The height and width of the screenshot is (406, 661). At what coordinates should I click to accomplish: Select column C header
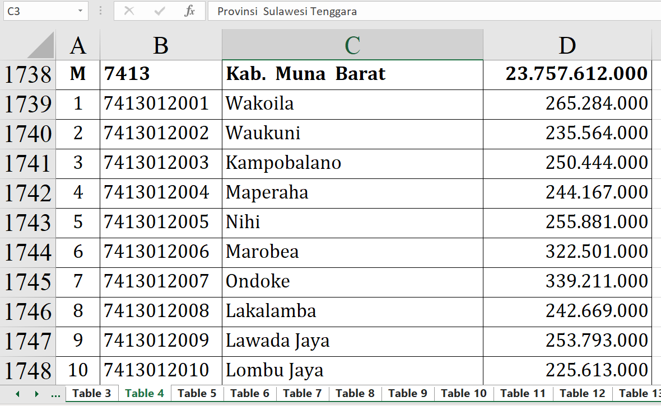point(352,45)
